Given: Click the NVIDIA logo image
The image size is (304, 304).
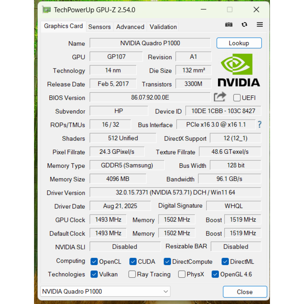Looking at the screenshot, I should click(239, 70).
